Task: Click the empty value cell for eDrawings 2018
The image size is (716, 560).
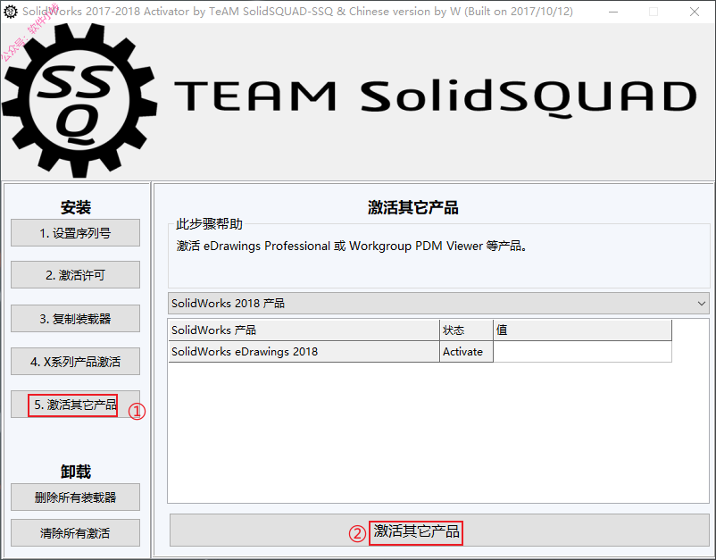Action: tap(583, 352)
